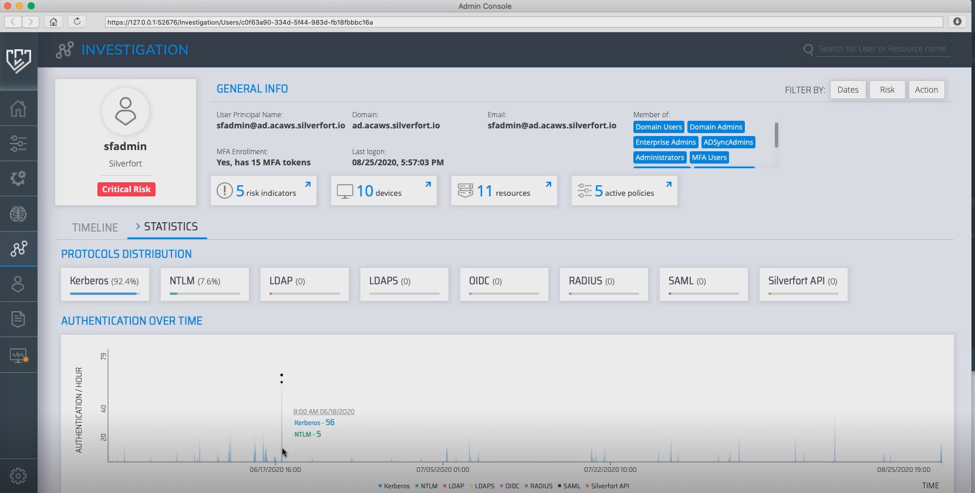The height and width of the screenshot is (493, 975).
Task: Click the Administrators group tag
Action: point(660,158)
